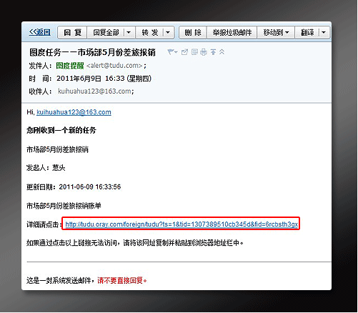Image resolution: width=358 pixels, height=313 pixels.
Task: Flag this email with the flag icon
Action: click(x=170, y=51)
